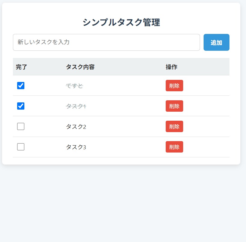Click the タスク内容 column header

[x=80, y=67]
